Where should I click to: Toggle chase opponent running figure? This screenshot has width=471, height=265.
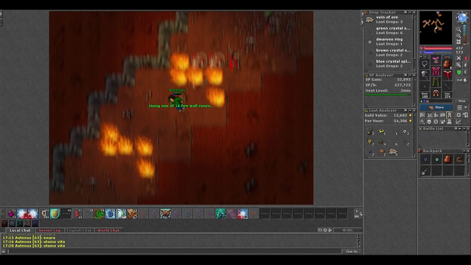click(x=465, y=65)
